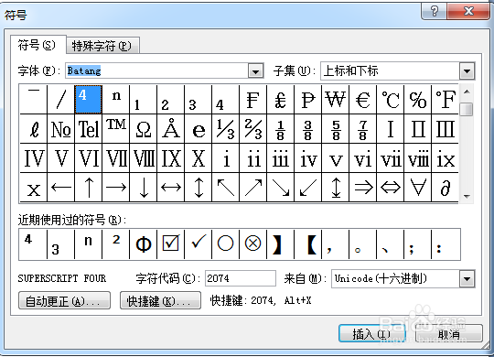Click the symbol grid scrollbar down arrow
The image size is (494, 357).
pyautogui.click(x=467, y=196)
